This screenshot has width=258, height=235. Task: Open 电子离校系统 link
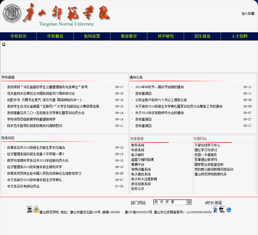(x=141, y=174)
